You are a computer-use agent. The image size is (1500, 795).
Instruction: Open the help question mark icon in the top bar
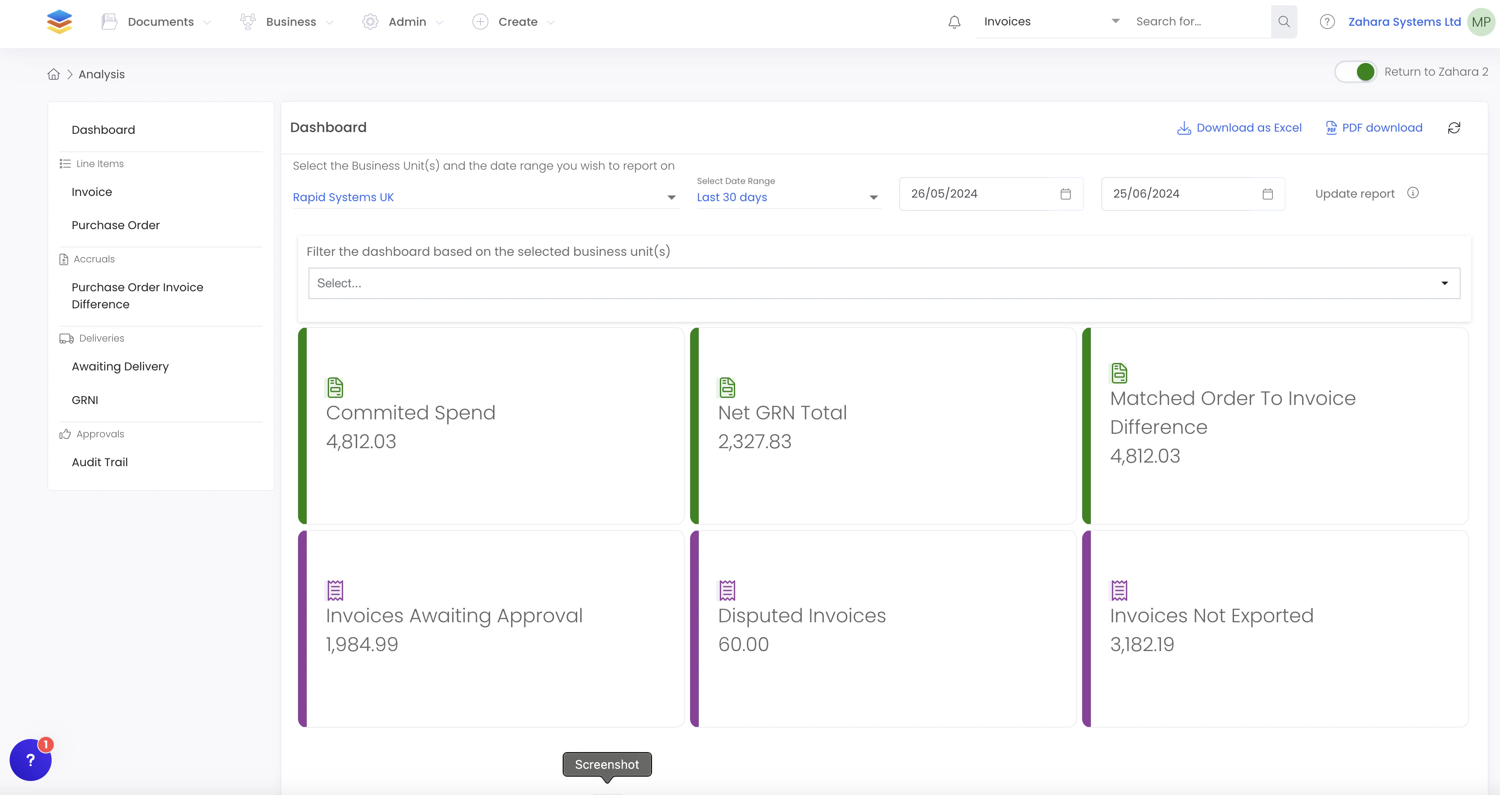tap(1326, 22)
